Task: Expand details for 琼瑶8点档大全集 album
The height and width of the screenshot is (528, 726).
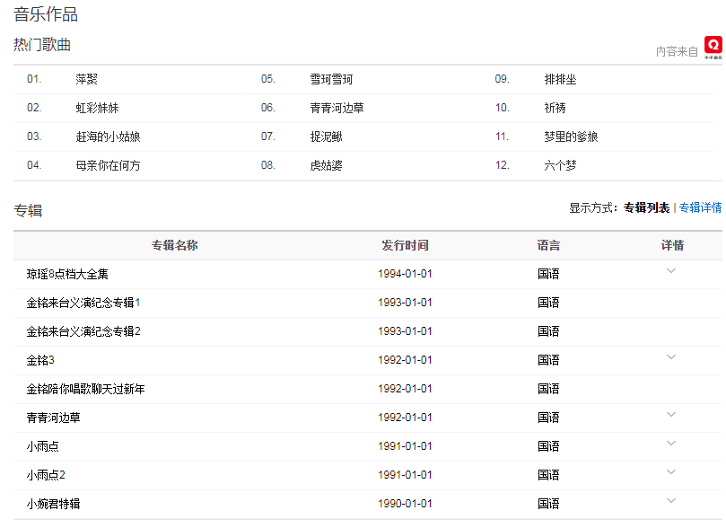Action: pos(671,271)
